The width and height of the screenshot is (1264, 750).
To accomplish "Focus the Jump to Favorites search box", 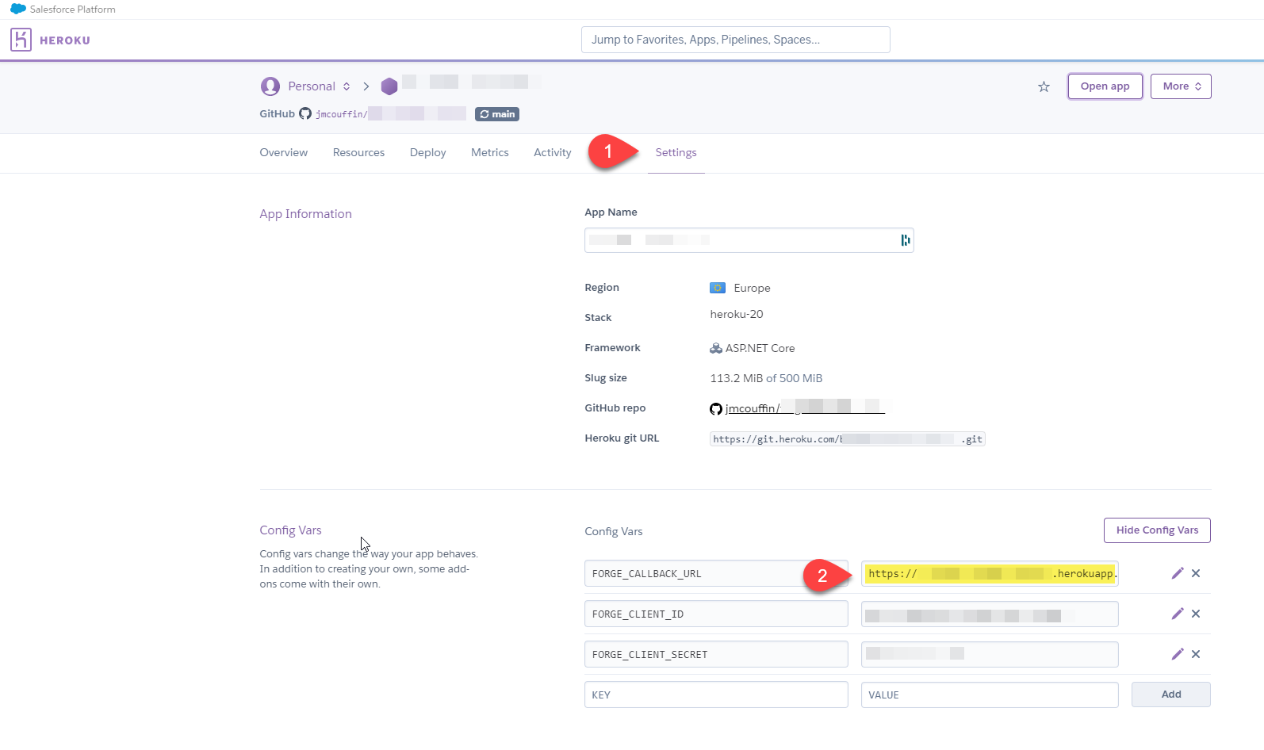I will [736, 40].
